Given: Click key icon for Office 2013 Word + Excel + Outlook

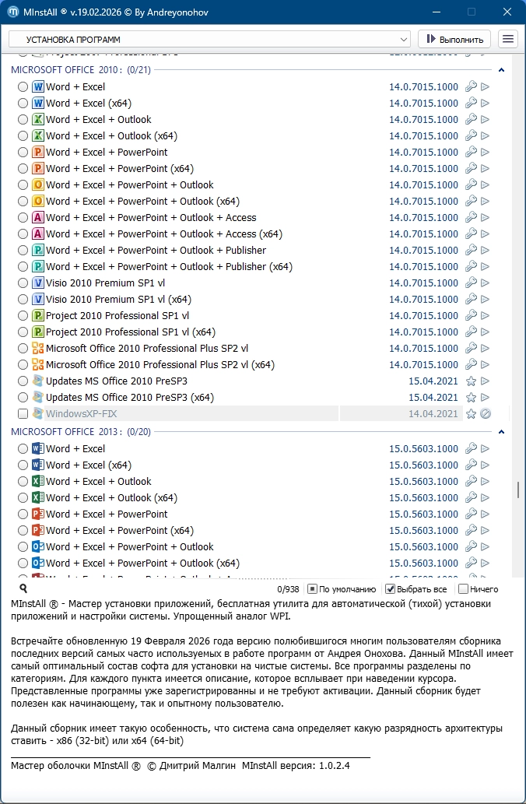Looking at the screenshot, I should 471,482.
